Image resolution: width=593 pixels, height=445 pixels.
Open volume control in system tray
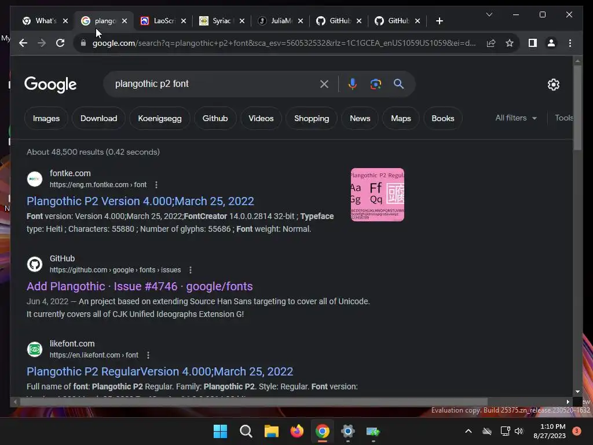pyautogui.click(x=519, y=431)
